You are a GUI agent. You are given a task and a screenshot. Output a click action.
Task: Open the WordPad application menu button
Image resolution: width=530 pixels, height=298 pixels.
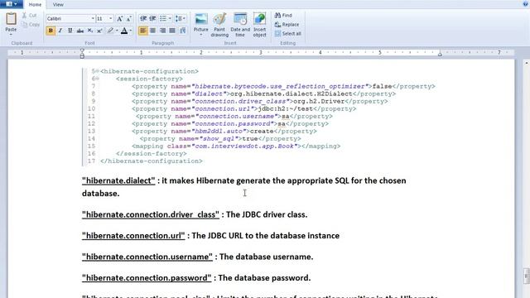point(11,4)
